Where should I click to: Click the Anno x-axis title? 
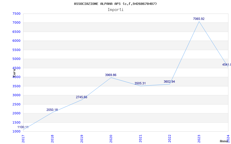pos(224,141)
